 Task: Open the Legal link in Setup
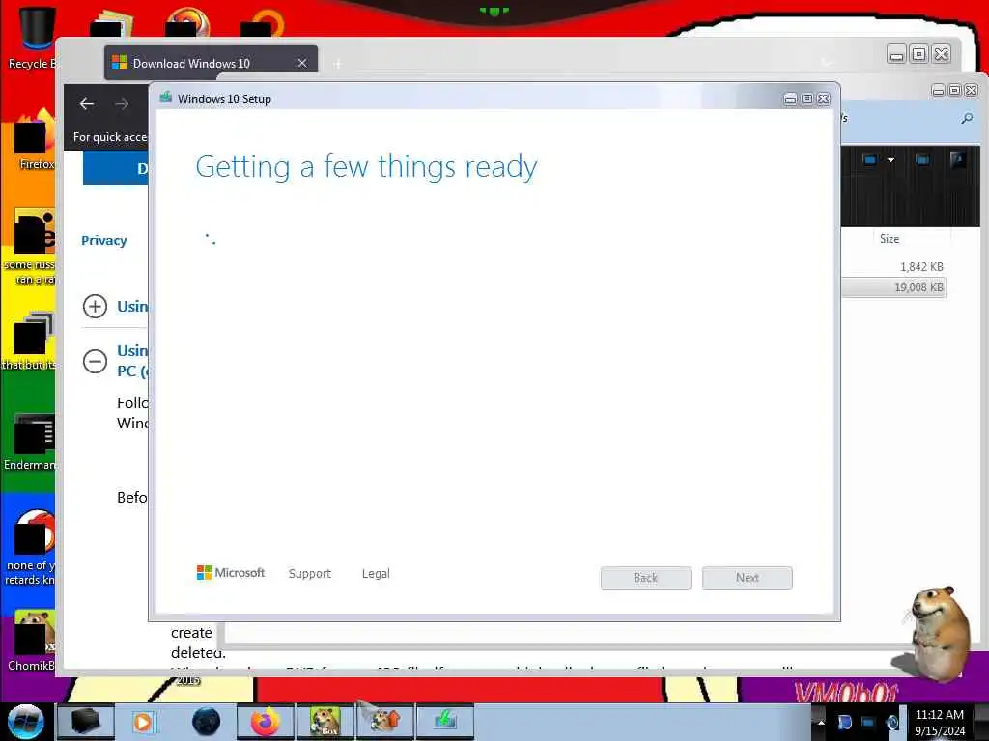click(x=376, y=573)
